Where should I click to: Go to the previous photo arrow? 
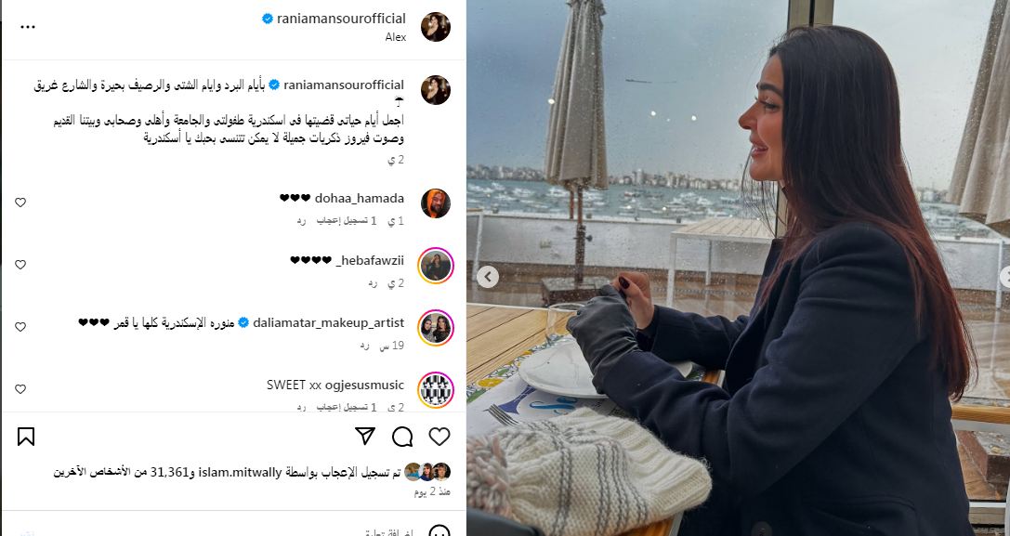(x=488, y=277)
